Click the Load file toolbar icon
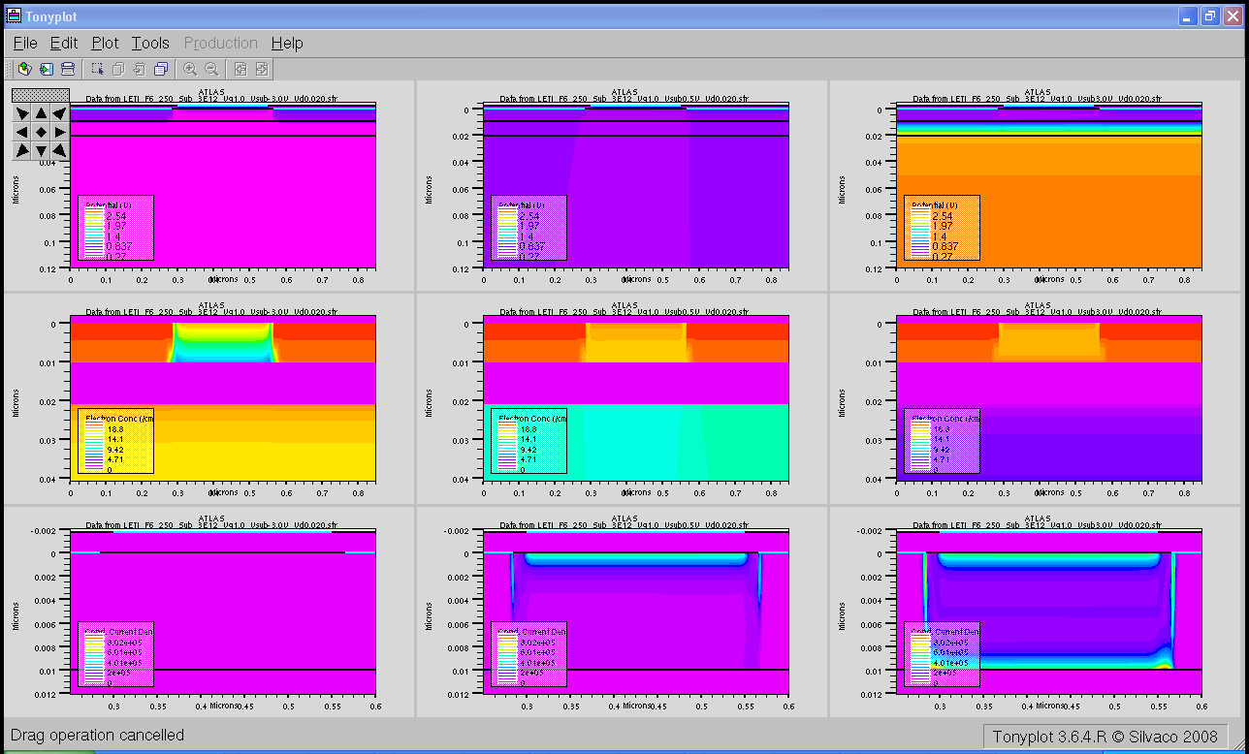This screenshot has height=754, width=1249. click(x=25, y=69)
